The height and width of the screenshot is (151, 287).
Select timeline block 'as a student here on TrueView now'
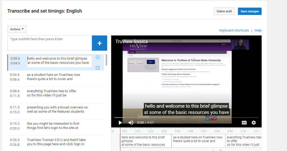pos(199,141)
